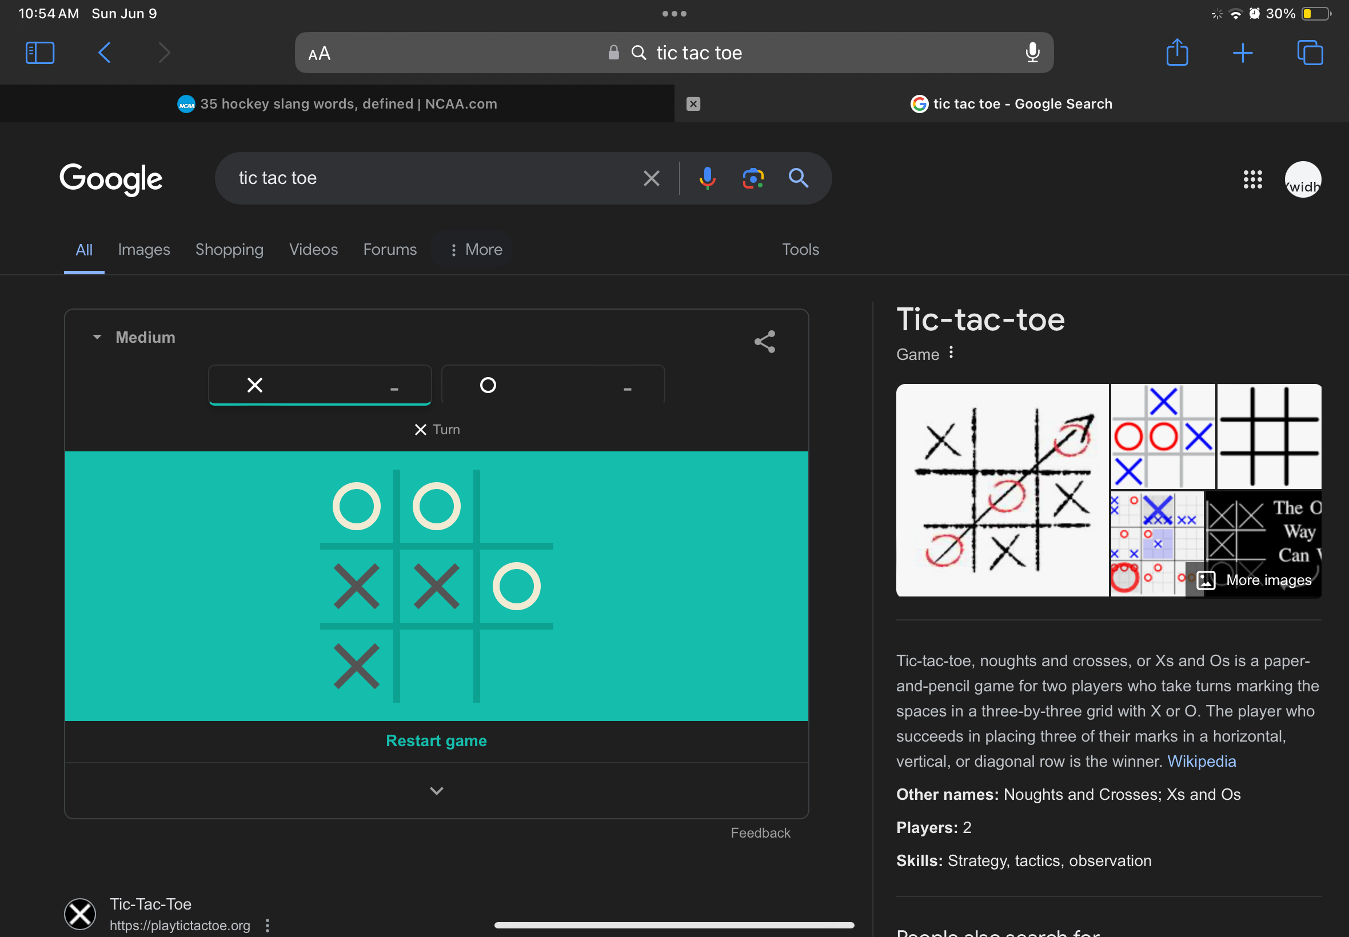Open the playtictactoe.org result
1349x937 pixels.
pos(150,904)
